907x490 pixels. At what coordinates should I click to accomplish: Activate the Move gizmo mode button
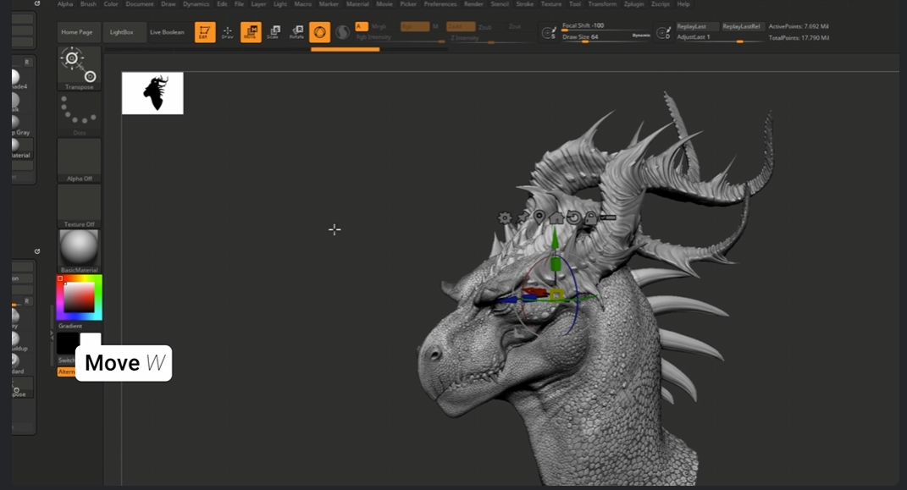tap(251, 32)
